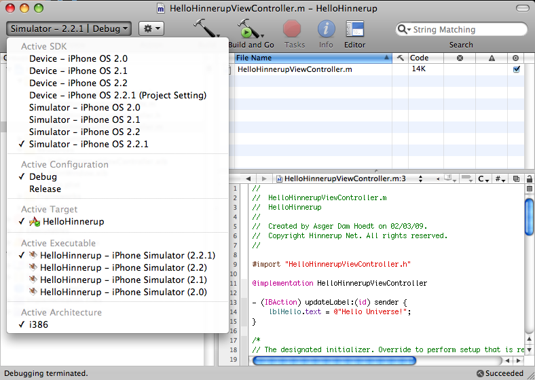Click the editor split view icon
The height and width of the screenshot is (380, 535).
pyautogui.click(x=530, y=189)
